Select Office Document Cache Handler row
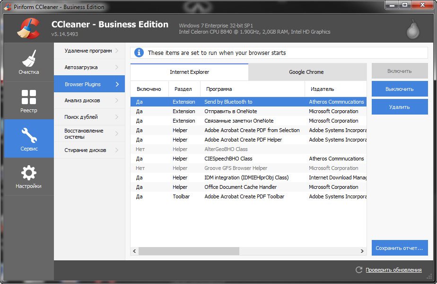 tap(248, 187)
